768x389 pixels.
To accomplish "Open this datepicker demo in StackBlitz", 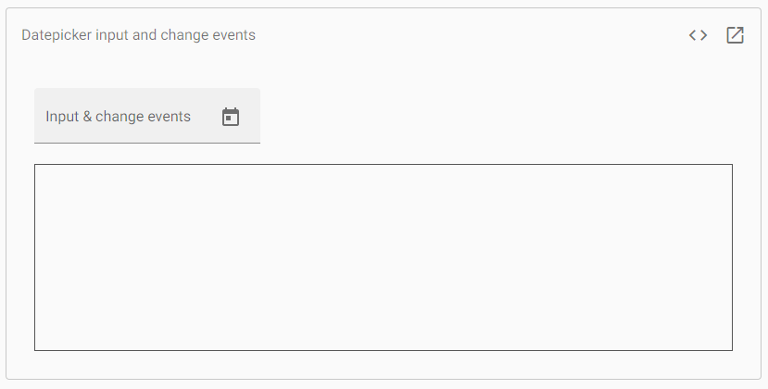I will click(x=735, y=35).
